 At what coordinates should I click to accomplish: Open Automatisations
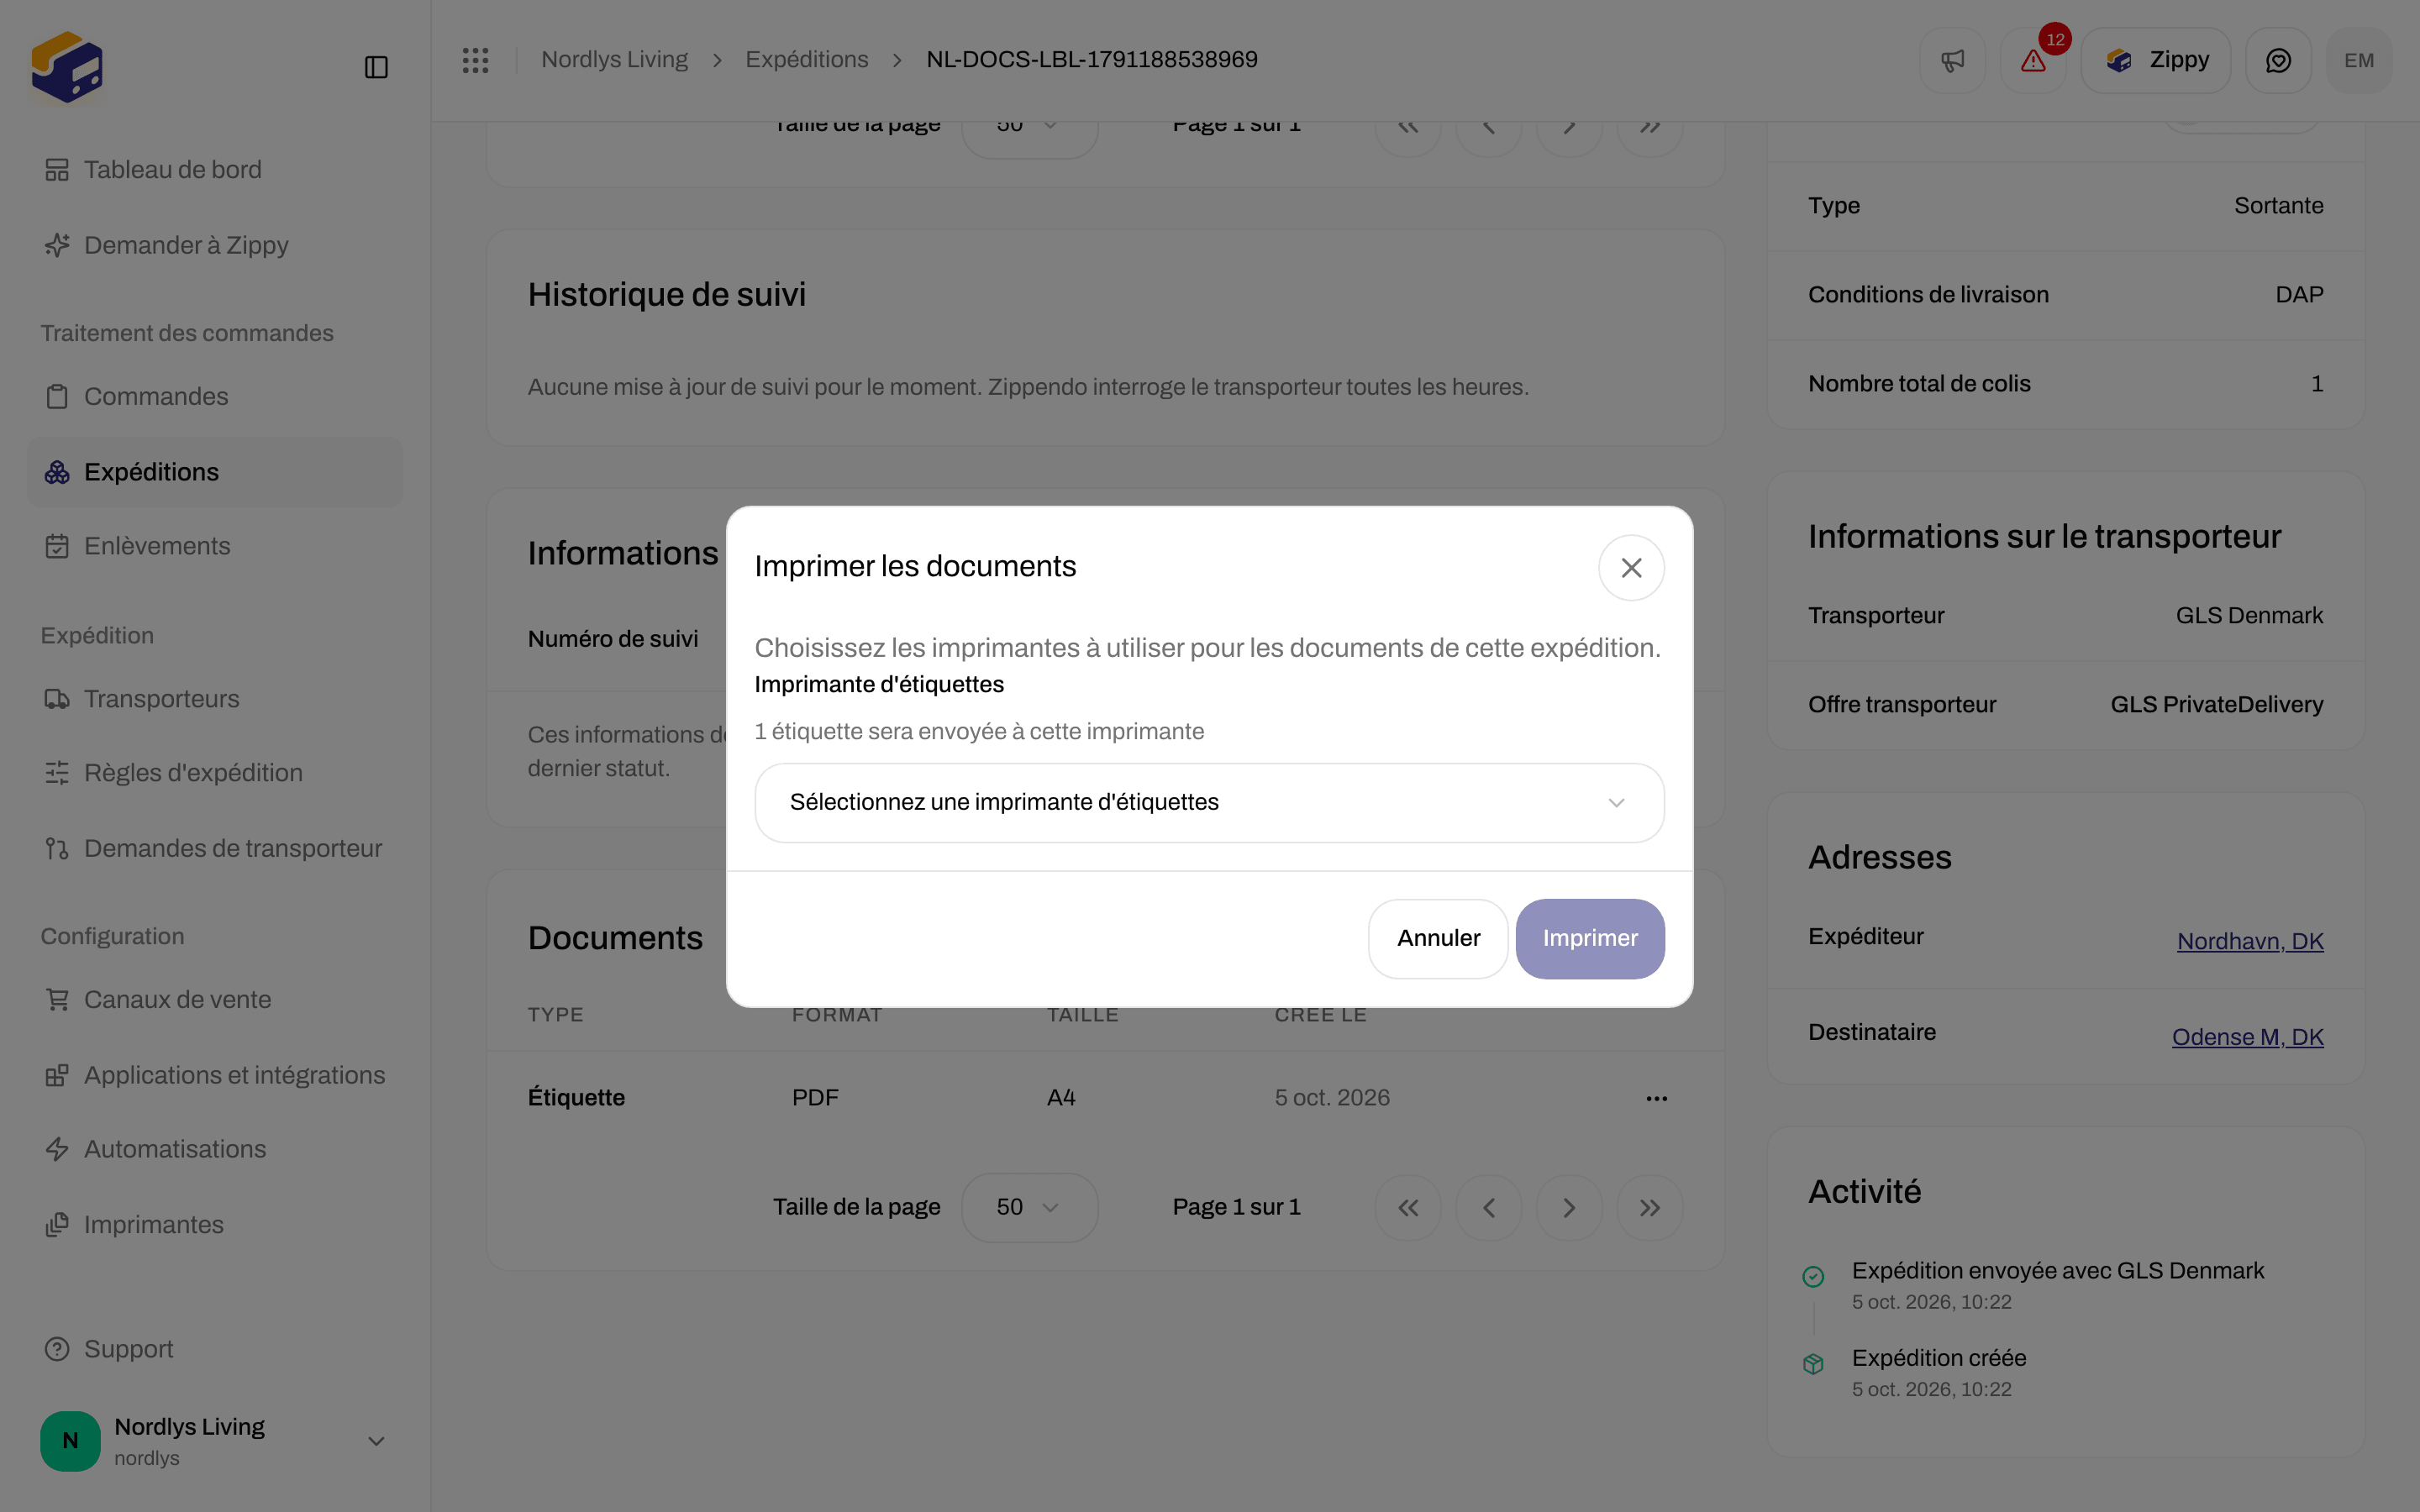click(x=215, y=1149)
